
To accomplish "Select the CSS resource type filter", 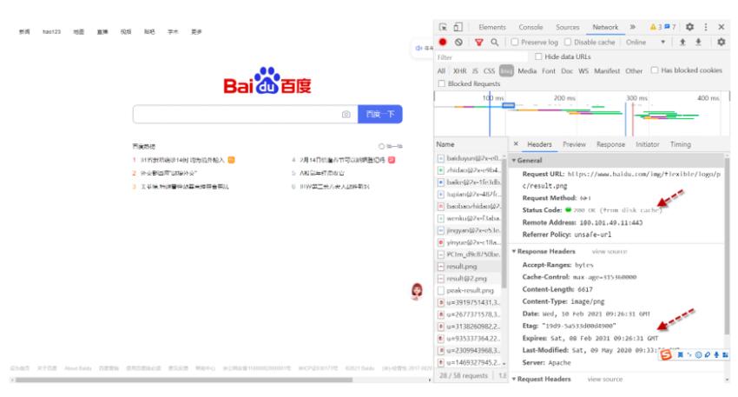I will click(x=490, y=71).
